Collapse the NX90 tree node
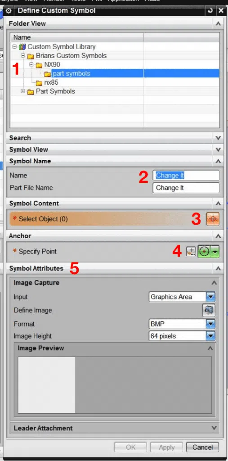 (x=31, y=64)
